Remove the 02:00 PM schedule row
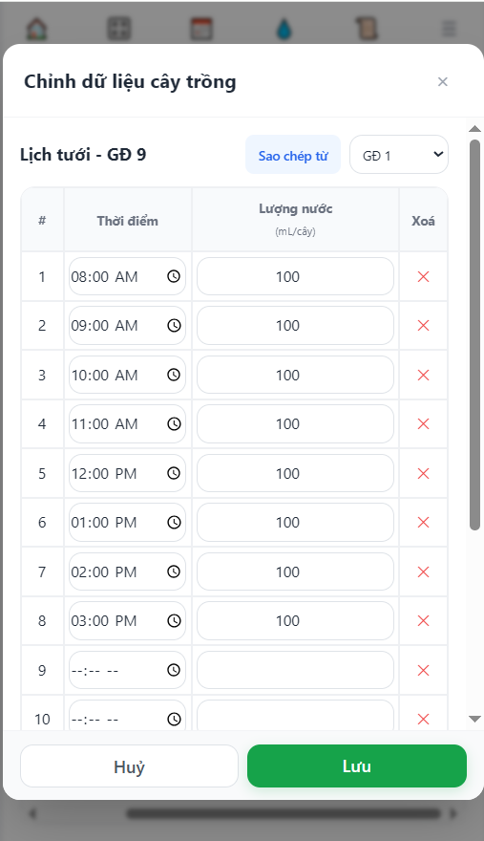 click(x=423, y=571)
